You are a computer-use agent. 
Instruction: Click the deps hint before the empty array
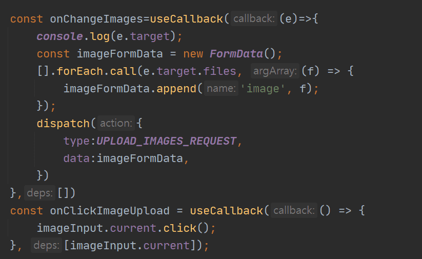(x=41, y=193)
